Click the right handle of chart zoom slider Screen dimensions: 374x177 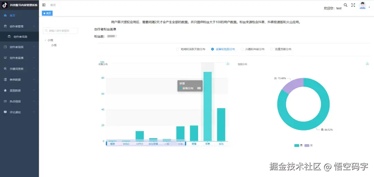point(185,144)
